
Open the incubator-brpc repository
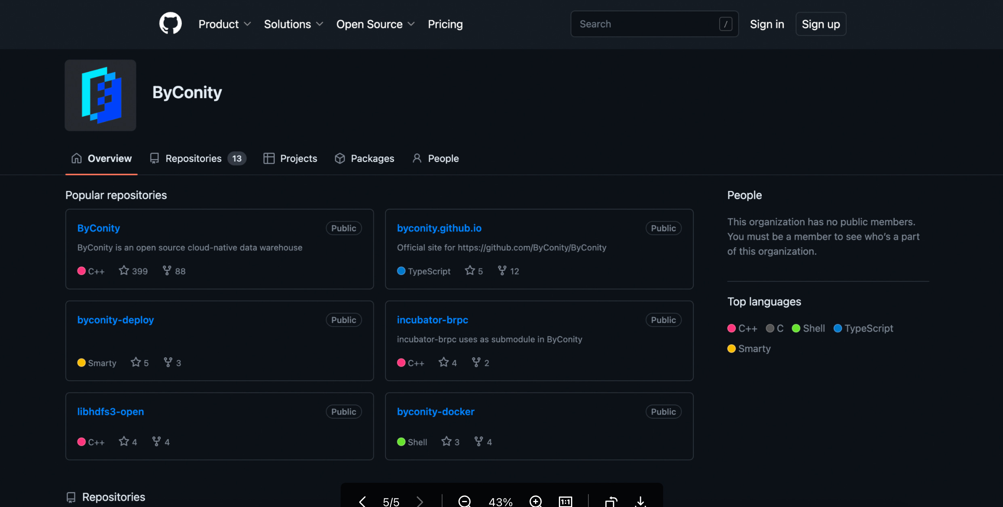coord(432,320)
